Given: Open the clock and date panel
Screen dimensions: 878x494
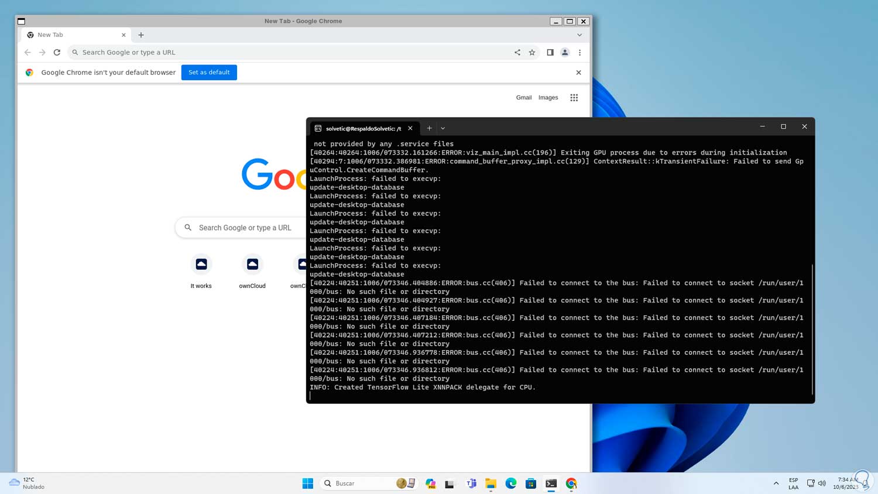Looking at the screenshot, I should click(846, 483).
